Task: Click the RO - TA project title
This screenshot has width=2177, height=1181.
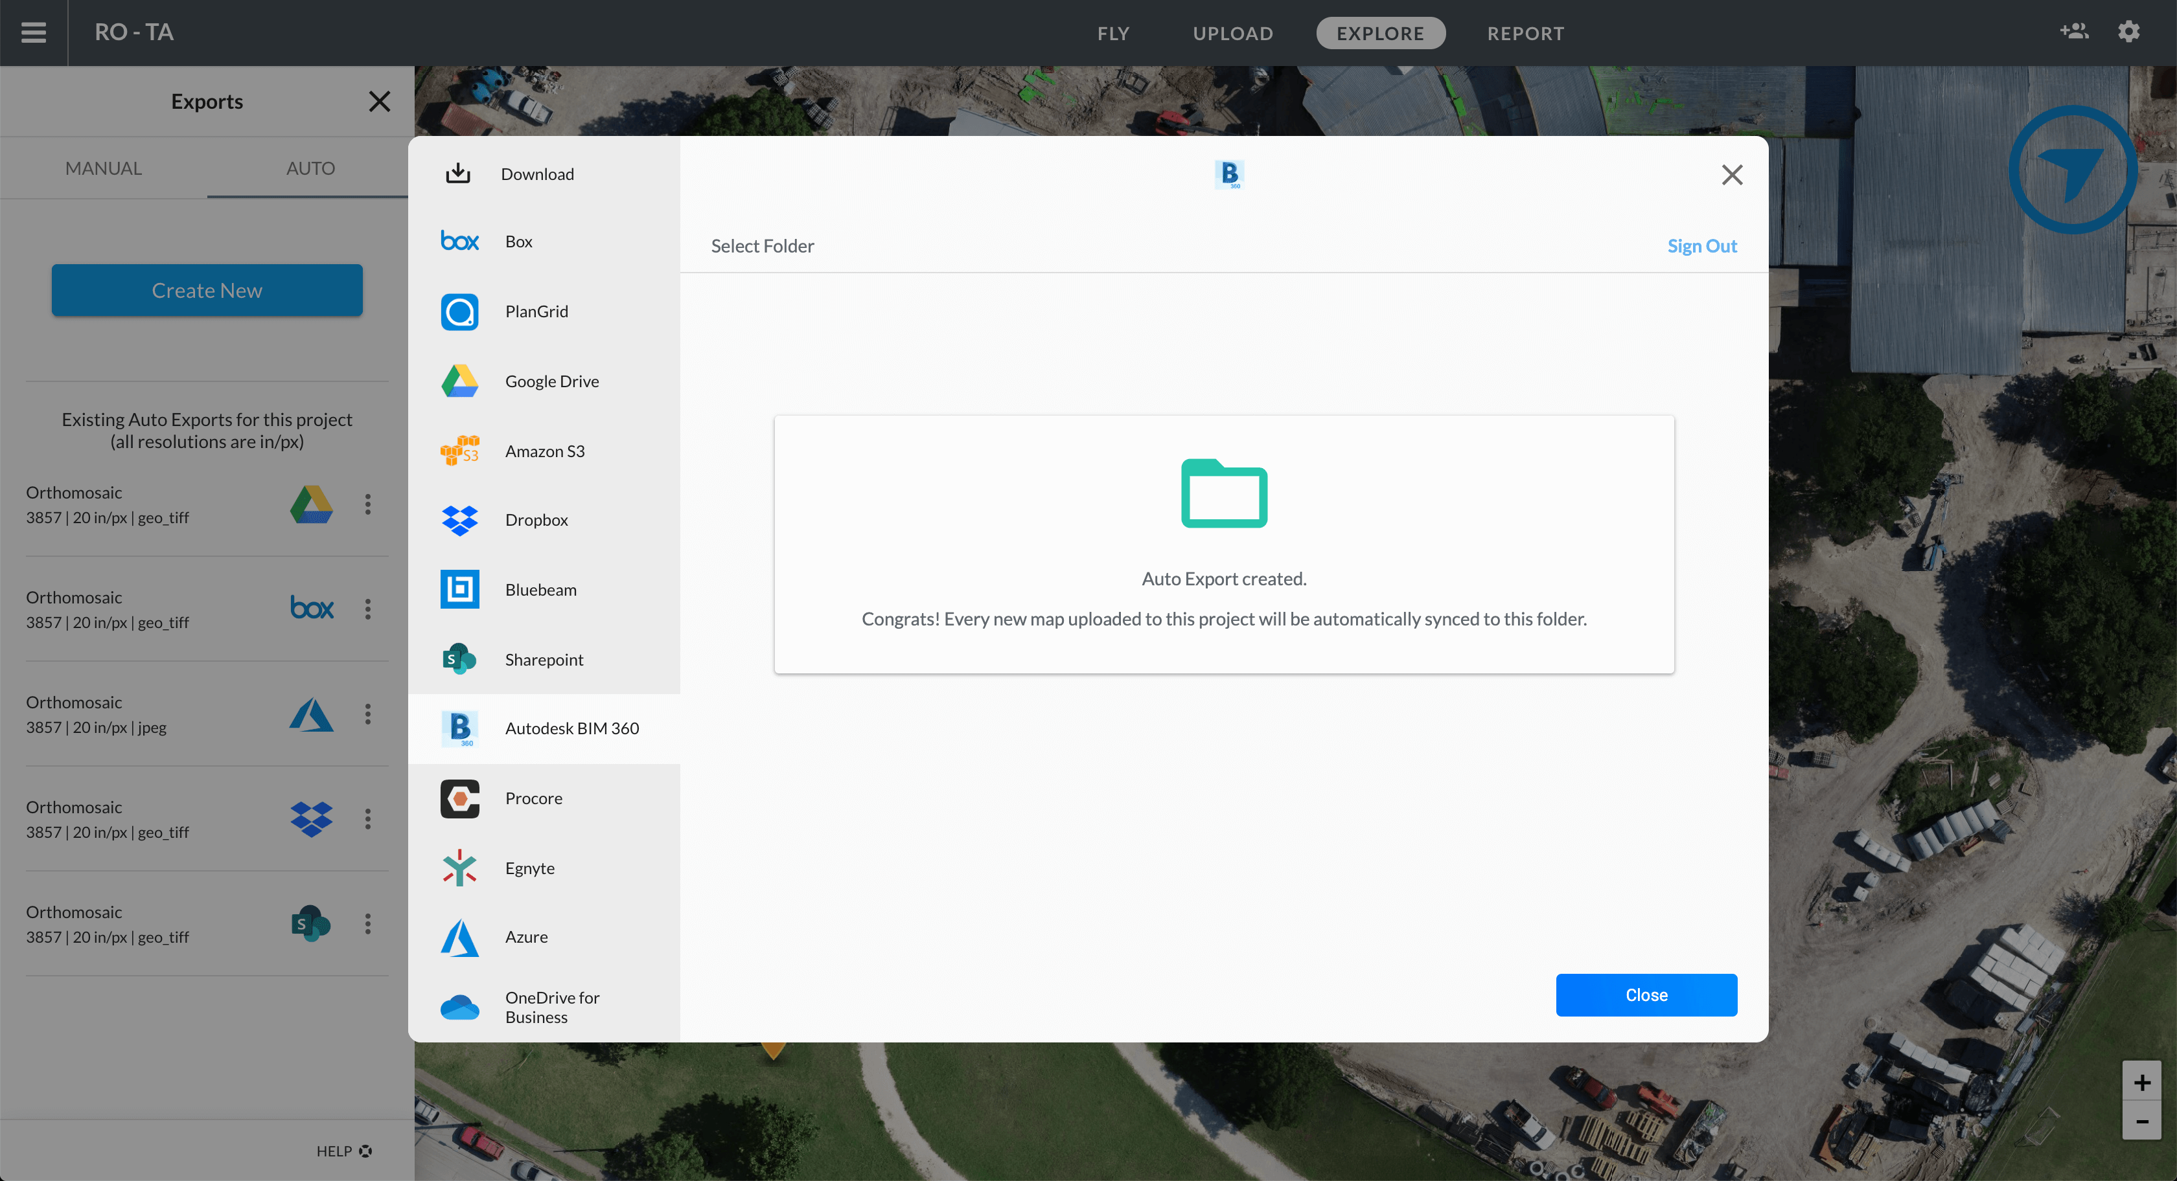Action: tap(134, 32)
